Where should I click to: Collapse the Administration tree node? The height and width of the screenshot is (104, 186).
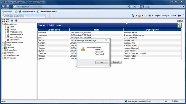(x=3, y=24)
